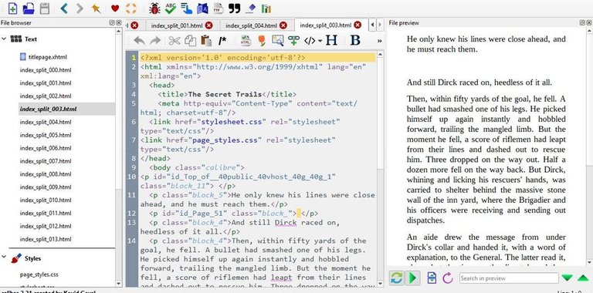The height and width of the screenshot is (293, 593).
Task: Open the insert tag dropdown arrow
Action: point(320,41)
